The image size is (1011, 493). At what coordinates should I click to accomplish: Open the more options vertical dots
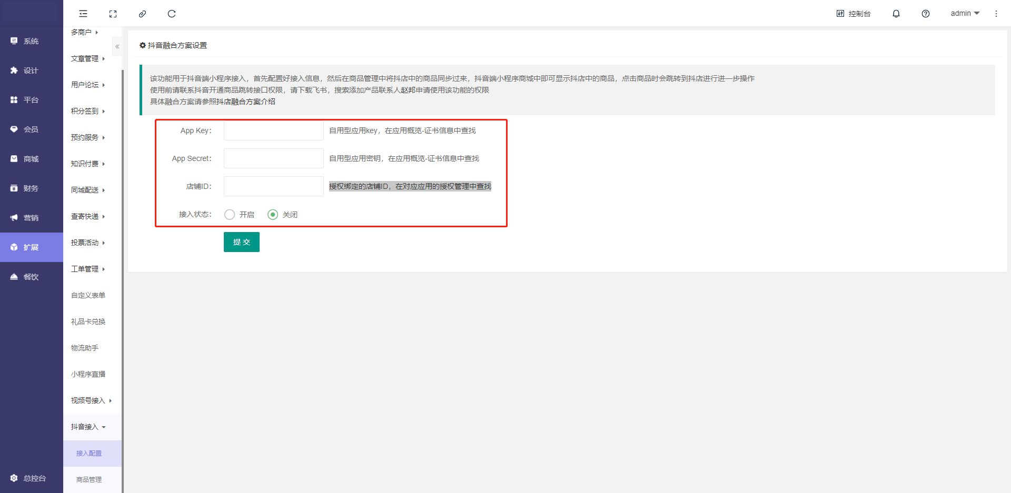[996, 14]
